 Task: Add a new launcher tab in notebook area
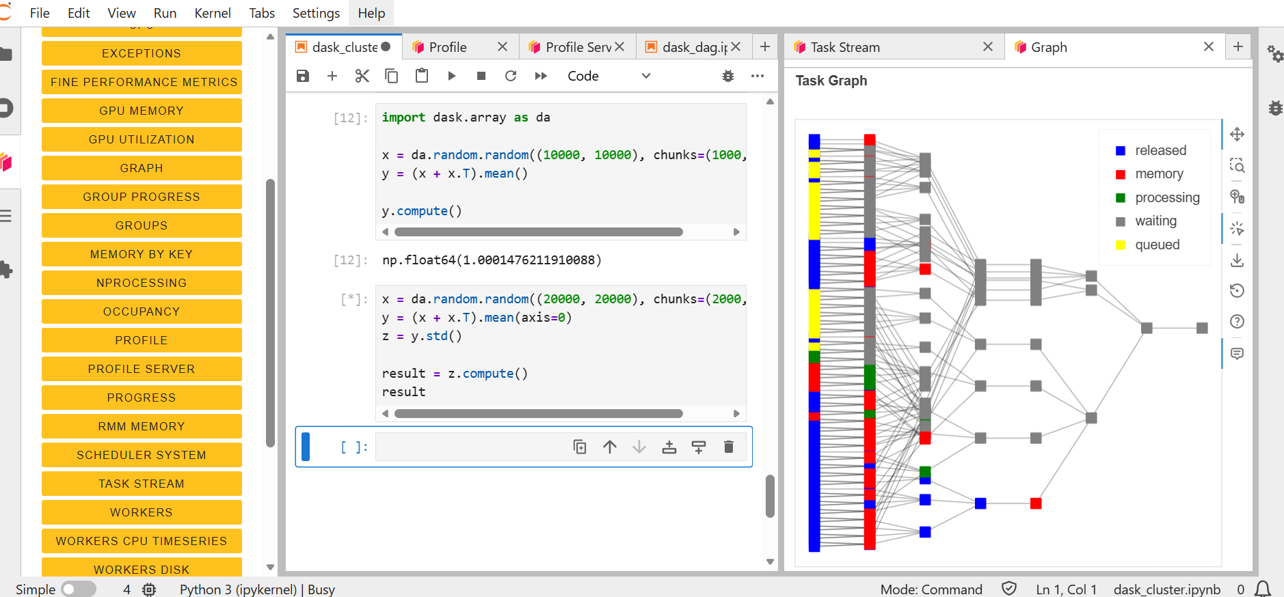pyautogui.click(x=765, y=46)
